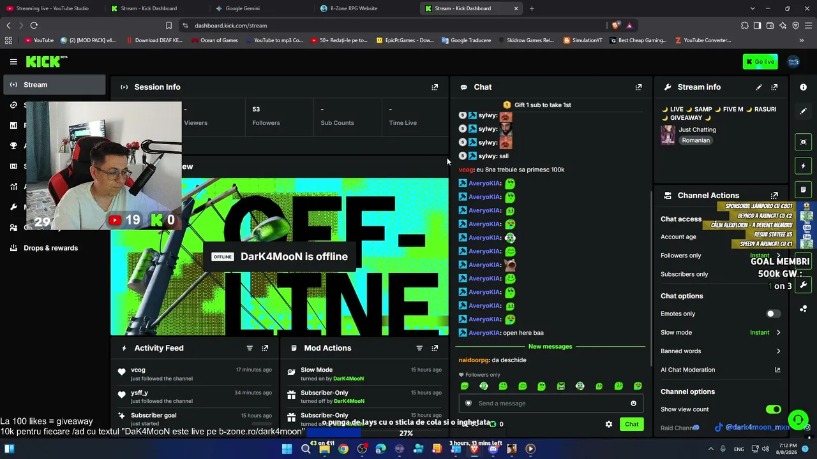
Task: Pop out the Chat panel
Action: click(x=638, y=87)
